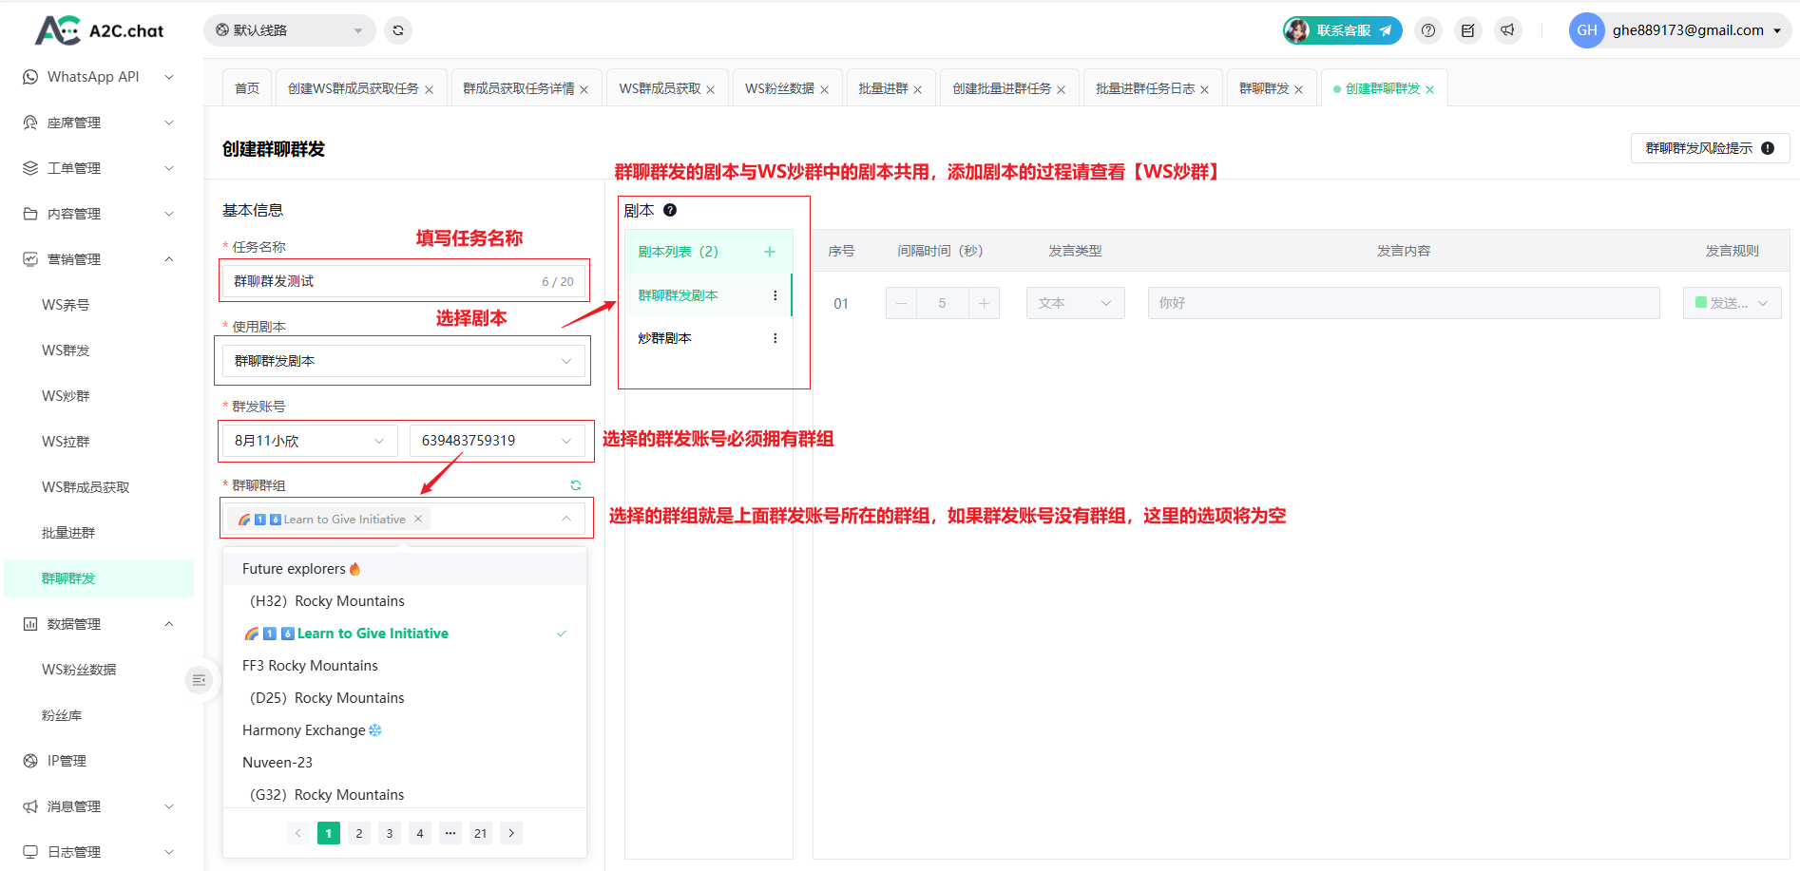Refresh the 群聊群组 list with green icon
The height and width of the screenshot is (871, 1800).
point(576,485)
